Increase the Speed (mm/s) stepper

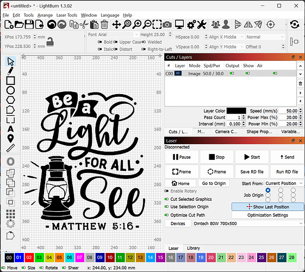click(x=301, y=109)
